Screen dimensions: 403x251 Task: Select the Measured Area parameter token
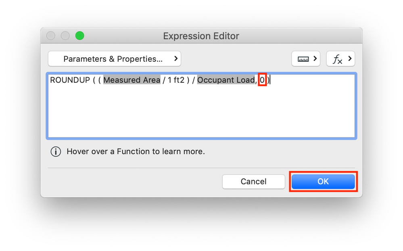tap(132, 80)
